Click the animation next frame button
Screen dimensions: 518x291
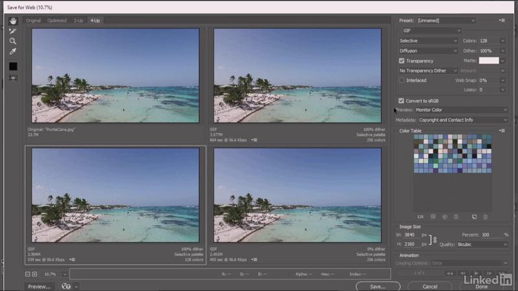point(490,273)
